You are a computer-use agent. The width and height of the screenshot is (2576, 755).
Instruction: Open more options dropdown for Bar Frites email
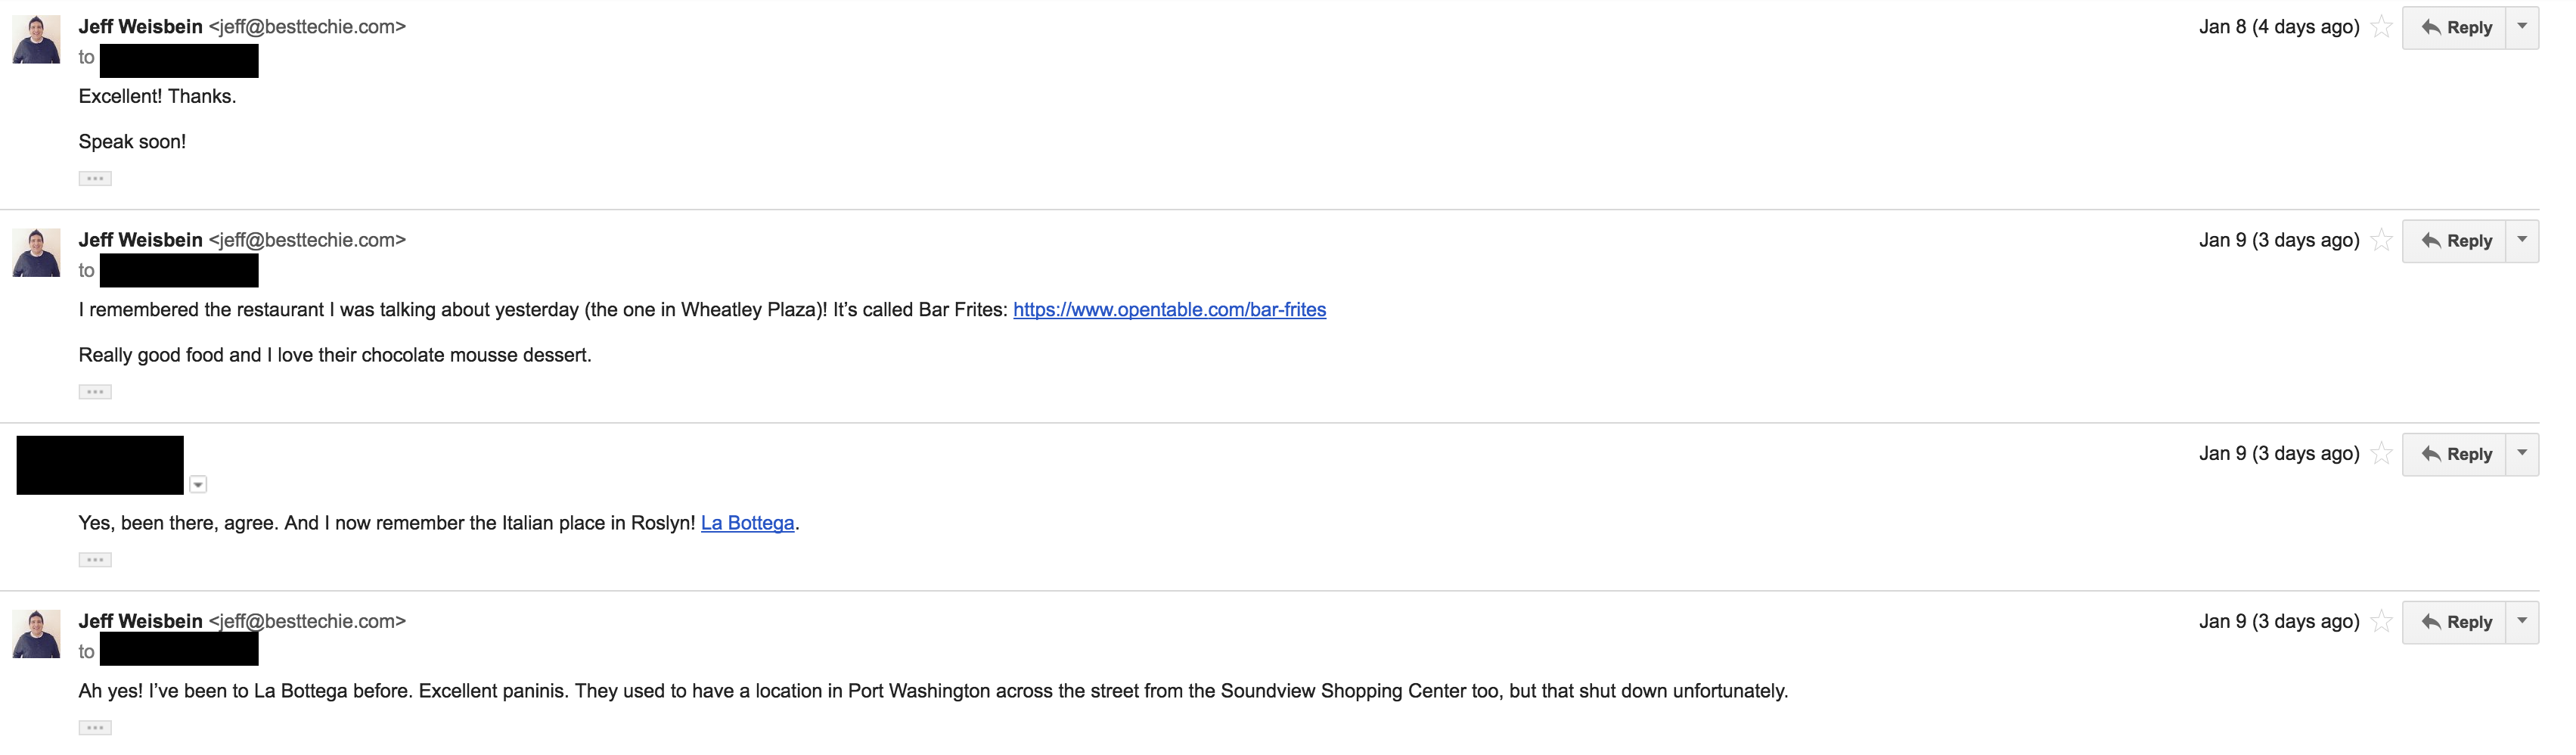[2522, 241]
